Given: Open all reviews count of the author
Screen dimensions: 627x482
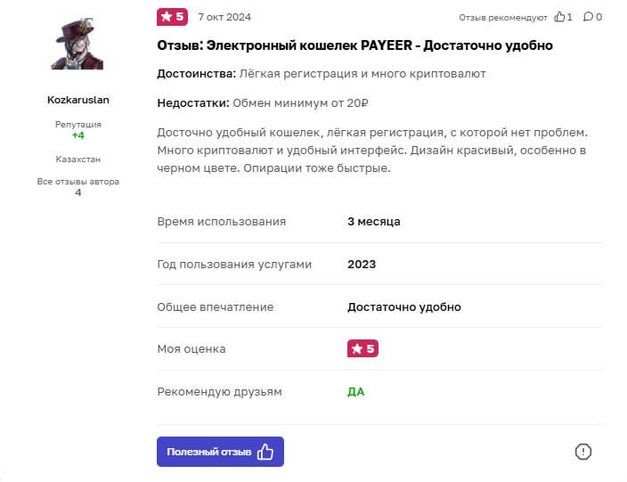Looking at the screenshot, I should point(78,192).
